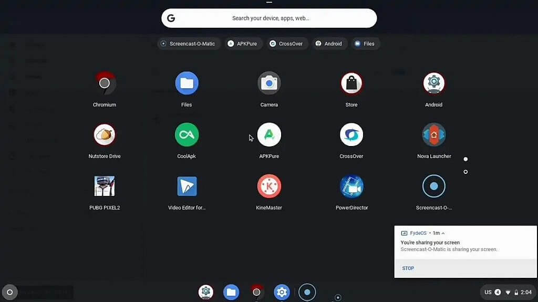Open Screencast-O-Matic from the app grid

coord(433,186)
